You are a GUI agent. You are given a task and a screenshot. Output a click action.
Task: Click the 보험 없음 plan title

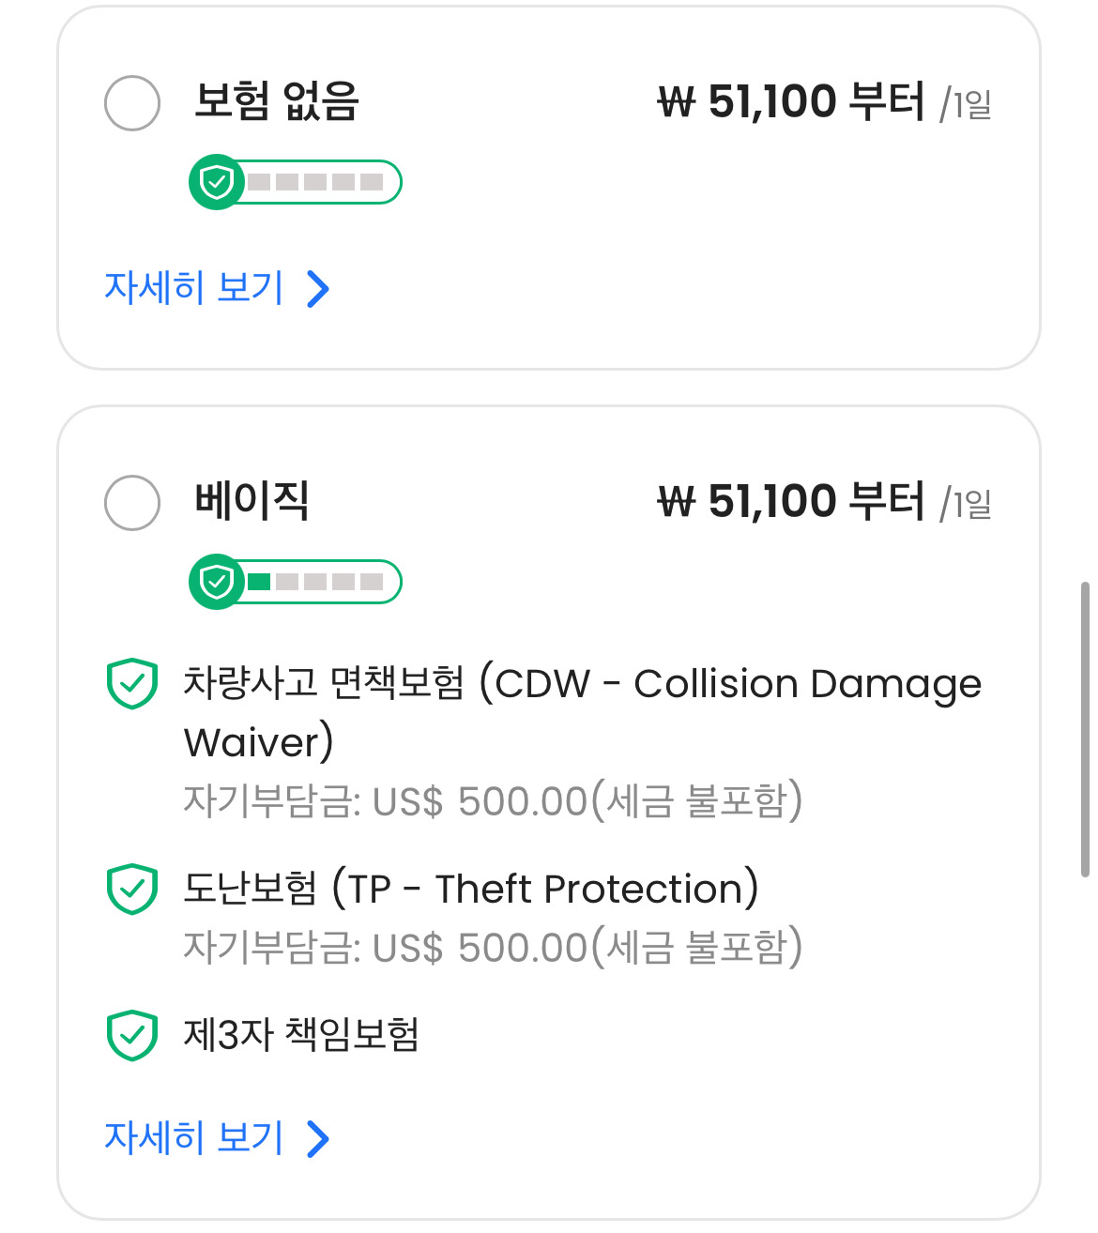(277, 101)
